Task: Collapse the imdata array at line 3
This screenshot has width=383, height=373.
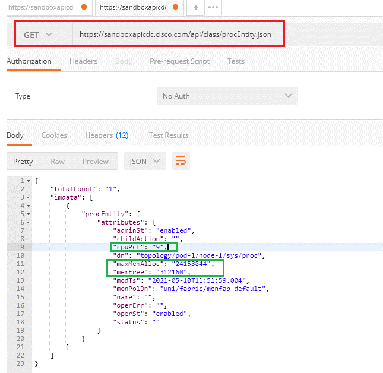Action: [29, 197]
